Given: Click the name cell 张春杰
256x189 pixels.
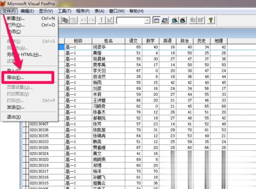Looking at the screenshot, I should point(109,112).
